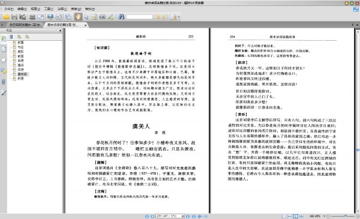Open the 帮助(H) menu
Screen dimensions: 360x219
tap(89, 9)
